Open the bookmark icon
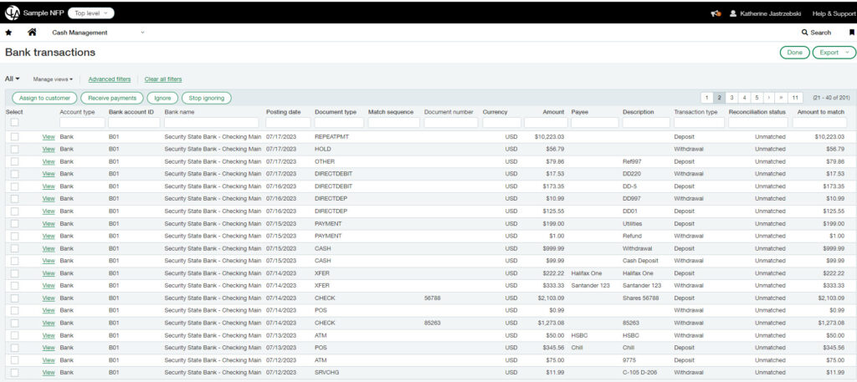 [851, 33]
